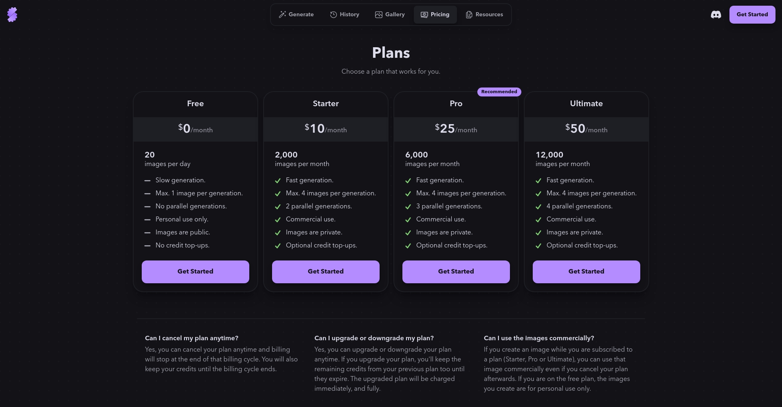
Task: Open the History tab
Action: coord(349,15)
